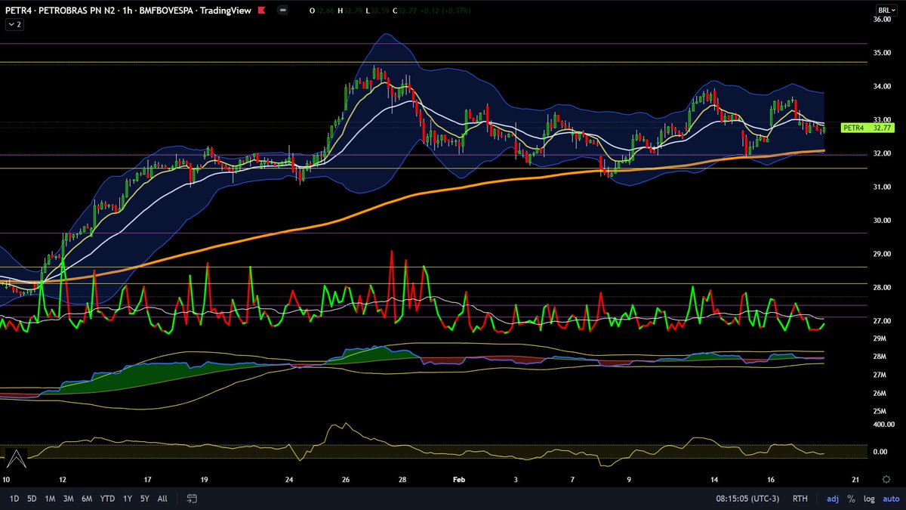The height and width of the screenshot is (510, 906).
Task: Click the Feb label on time axis
Action: click(x=458, y=479)
